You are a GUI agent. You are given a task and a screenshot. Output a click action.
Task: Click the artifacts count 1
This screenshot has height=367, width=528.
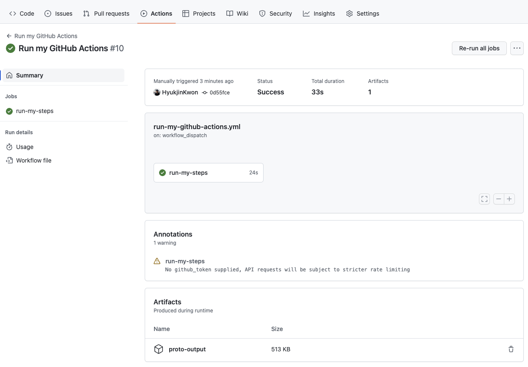[370, 92]
